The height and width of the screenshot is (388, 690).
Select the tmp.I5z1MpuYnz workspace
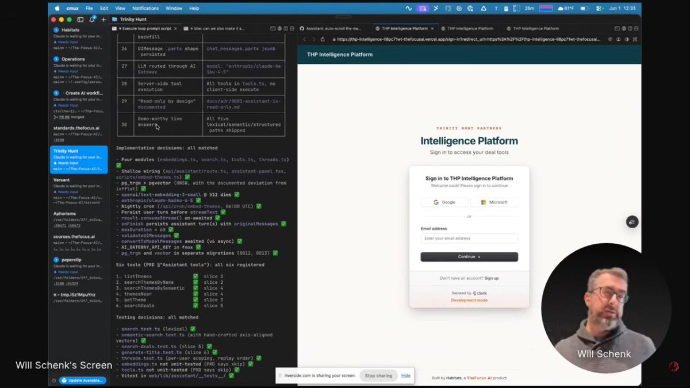[x=79, y=297]
